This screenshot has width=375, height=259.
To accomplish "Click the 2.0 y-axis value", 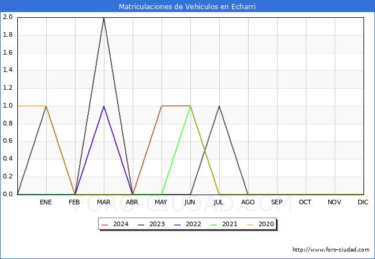I will coord(7,17).
